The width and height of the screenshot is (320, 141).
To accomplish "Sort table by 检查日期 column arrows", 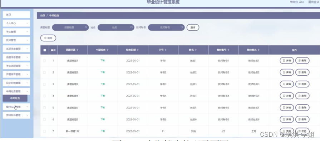I will click(138, 50).
